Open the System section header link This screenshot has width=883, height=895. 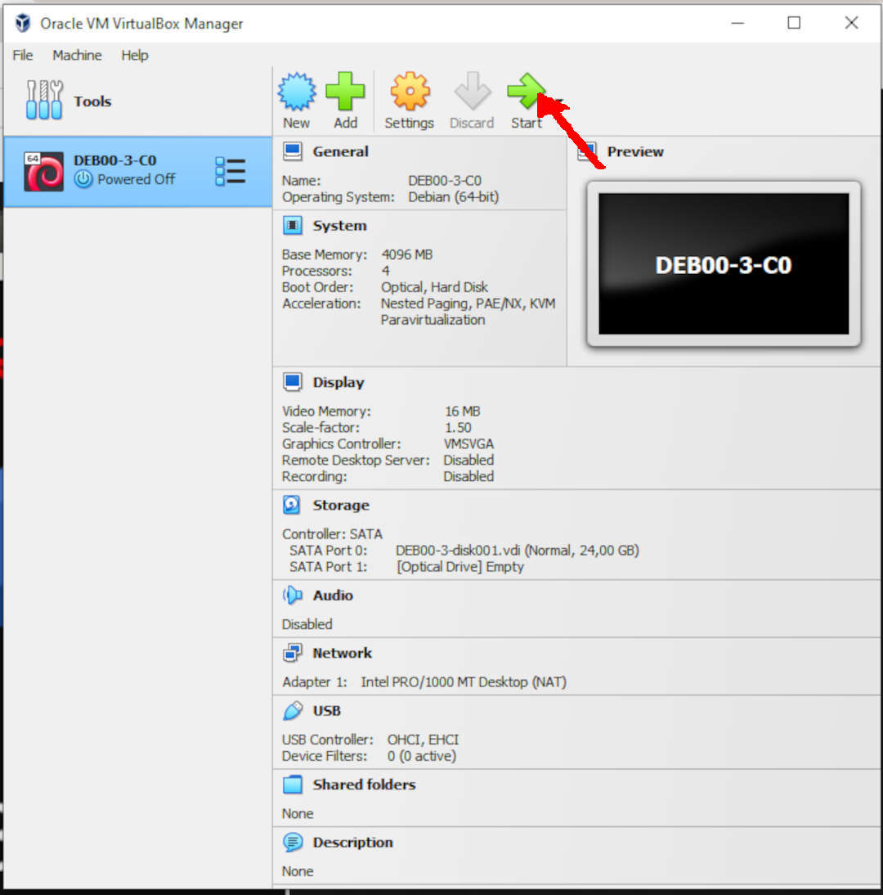(x=339, y=226)
